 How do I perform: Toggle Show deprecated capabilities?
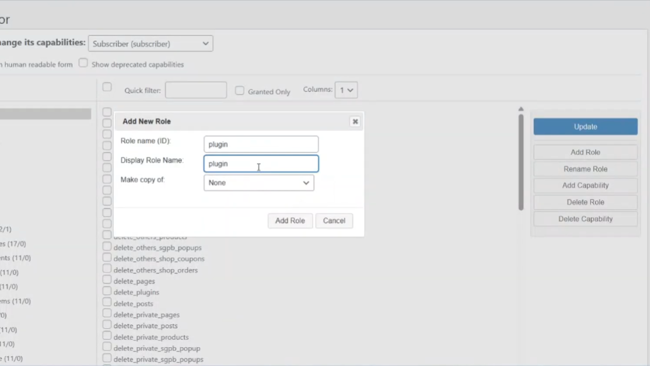[83, 64]
